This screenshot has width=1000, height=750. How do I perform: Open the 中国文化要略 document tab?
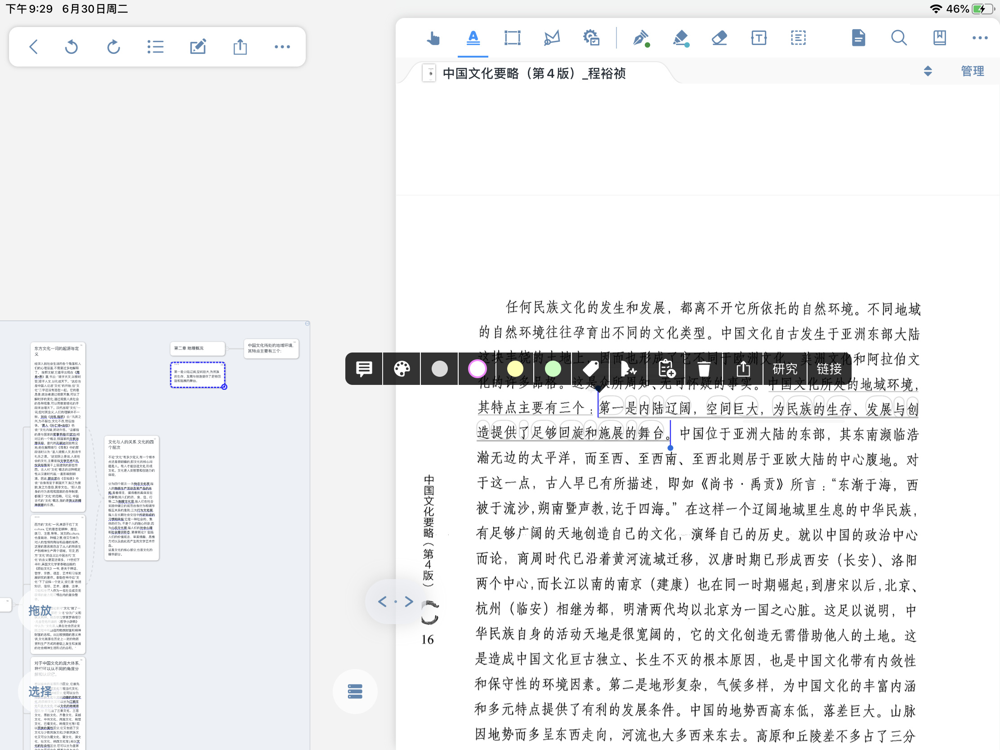pyautogui.click(x=533, y=73)
